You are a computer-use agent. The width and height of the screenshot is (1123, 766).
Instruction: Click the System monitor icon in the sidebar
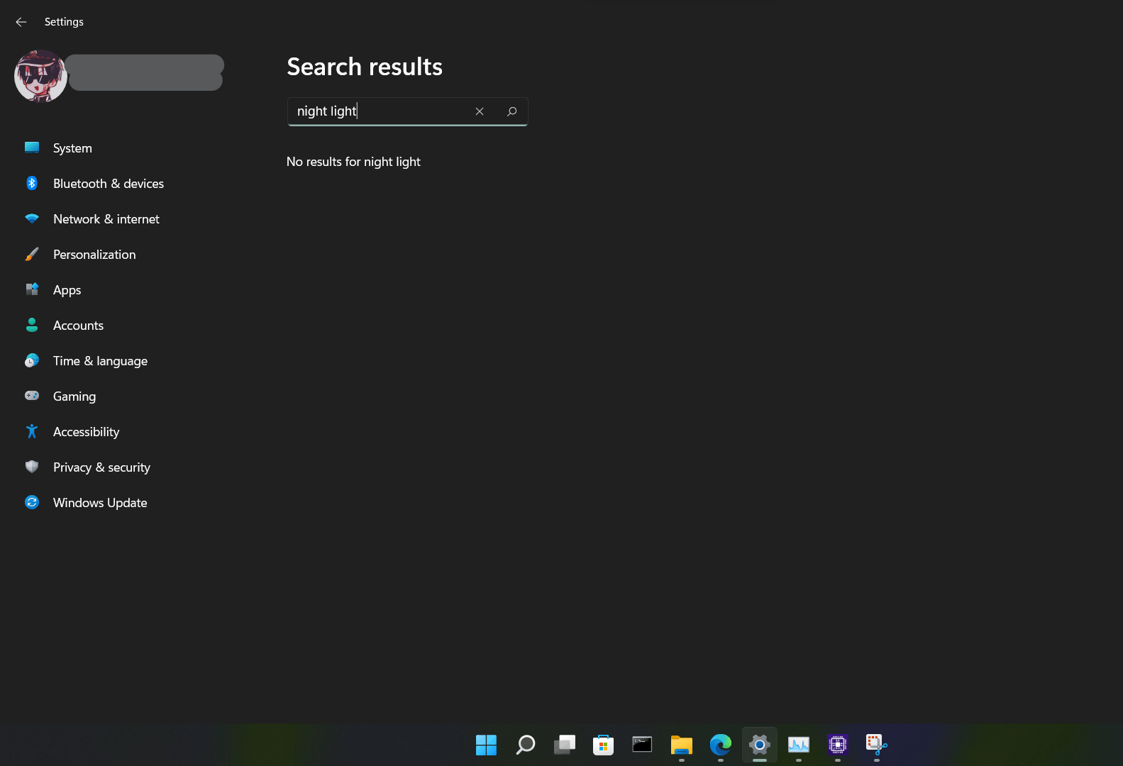point(32,148)
